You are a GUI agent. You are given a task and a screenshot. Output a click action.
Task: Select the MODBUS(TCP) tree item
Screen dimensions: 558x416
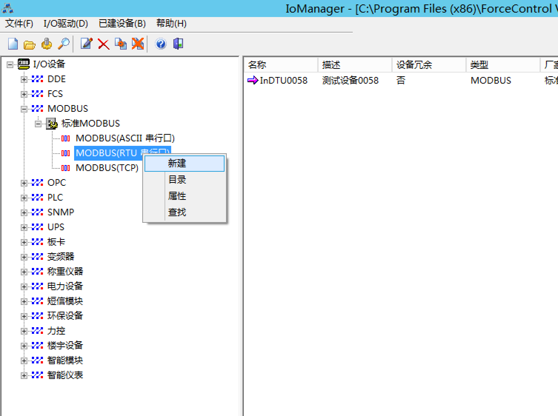pyautogui.click(x=107, y=168)
